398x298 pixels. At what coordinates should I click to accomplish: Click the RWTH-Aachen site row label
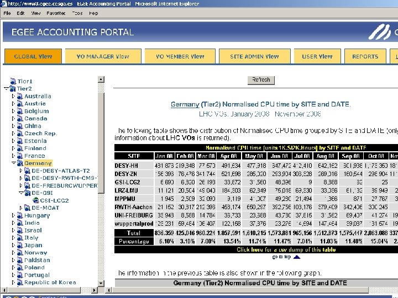tap(134, 207)
